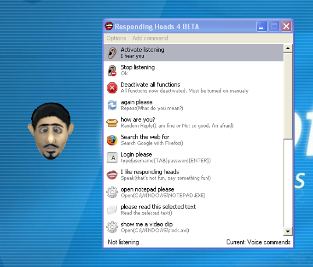
Task: Click the 'Search Google with Firefox()' action text
Action: coord(152,143)
